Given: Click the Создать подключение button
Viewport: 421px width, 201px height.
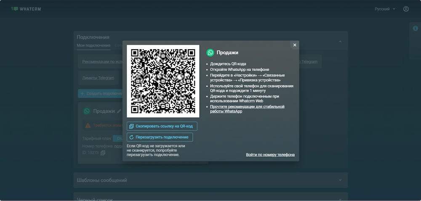Looking at the screenshot, I should click(100, 93).
